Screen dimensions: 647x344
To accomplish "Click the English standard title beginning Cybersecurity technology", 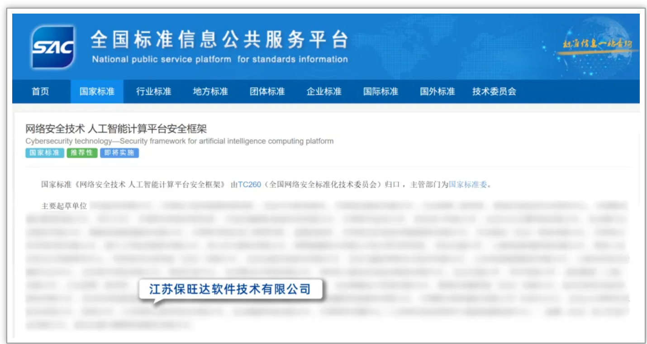I will tap(179, 141).
